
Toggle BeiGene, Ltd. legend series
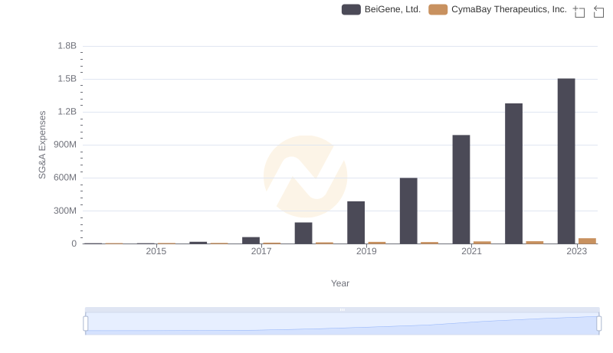pyautogui.click(x=381, y=9)
